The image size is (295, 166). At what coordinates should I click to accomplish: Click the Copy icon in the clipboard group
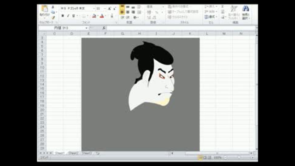[x=53, y=12]
